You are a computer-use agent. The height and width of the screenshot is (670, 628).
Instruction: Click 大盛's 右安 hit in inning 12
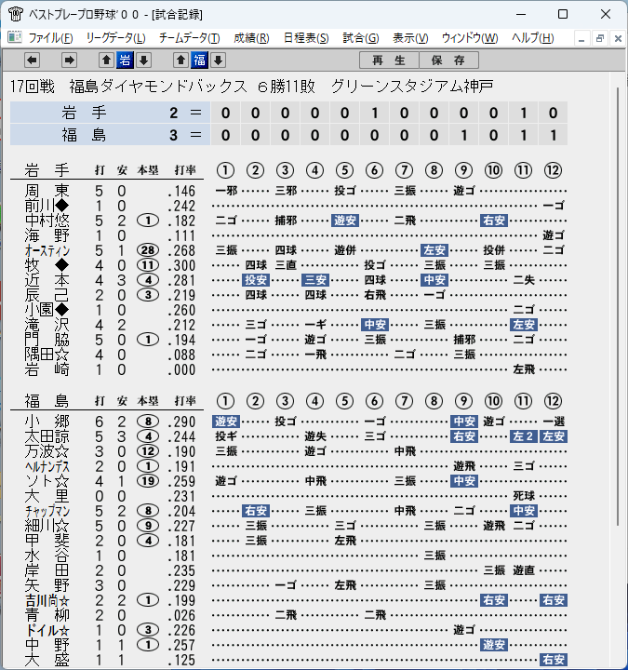554,660
